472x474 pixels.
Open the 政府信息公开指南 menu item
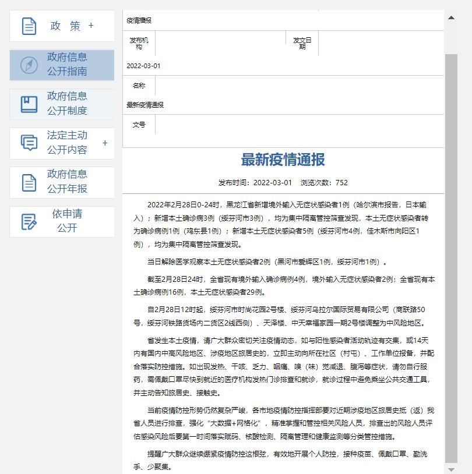(x=67, y=65)
